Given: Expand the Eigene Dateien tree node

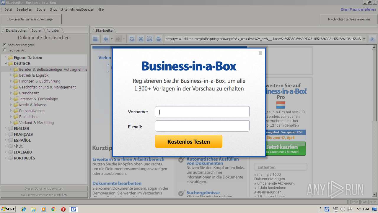Looking at the screenshot, I should 6,57.
